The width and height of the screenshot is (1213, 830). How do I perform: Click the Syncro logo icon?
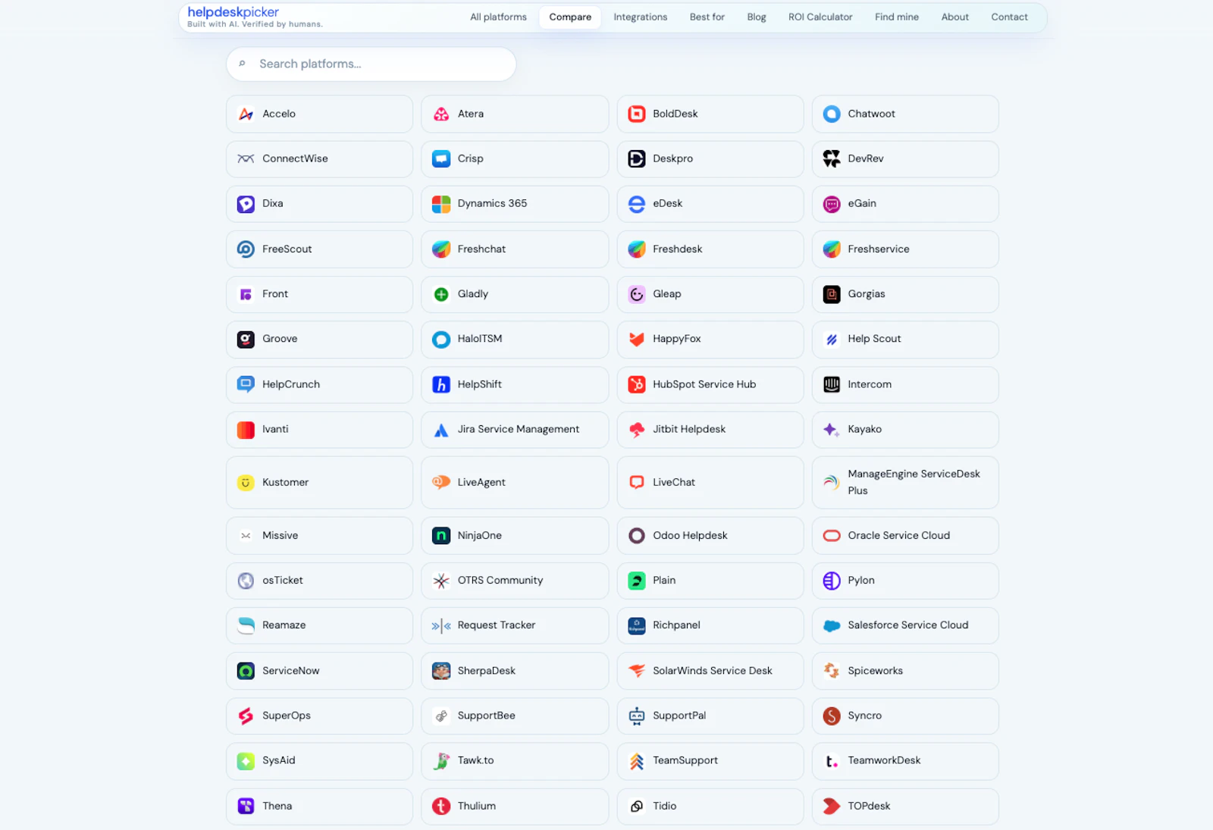pos(832,716)
